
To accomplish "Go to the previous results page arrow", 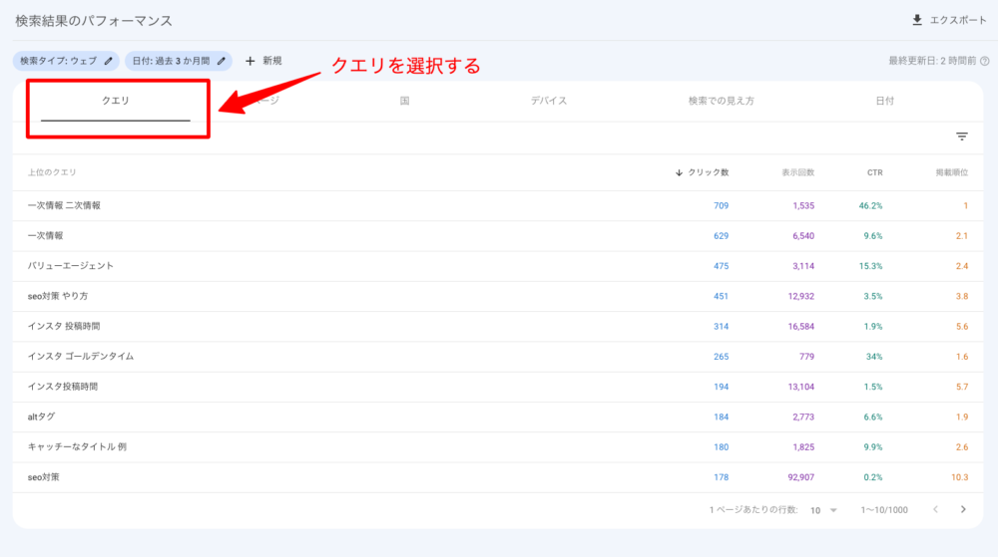I will tap(935, 509).
